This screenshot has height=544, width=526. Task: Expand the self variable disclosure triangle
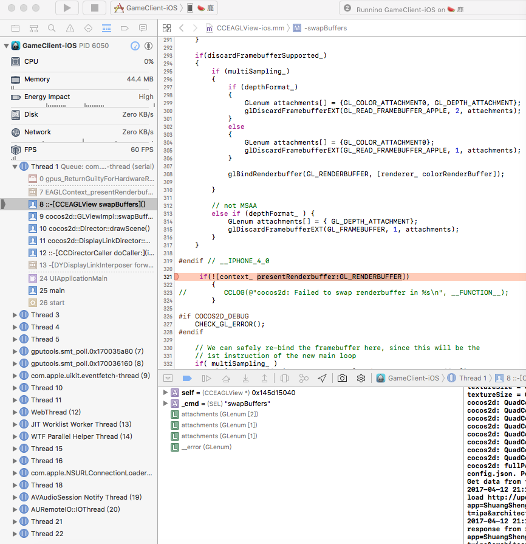(x=165, y=393)
